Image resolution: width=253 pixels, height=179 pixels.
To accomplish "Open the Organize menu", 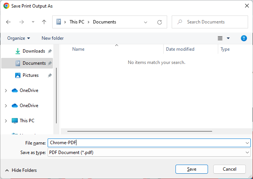I will coord(19,38).
